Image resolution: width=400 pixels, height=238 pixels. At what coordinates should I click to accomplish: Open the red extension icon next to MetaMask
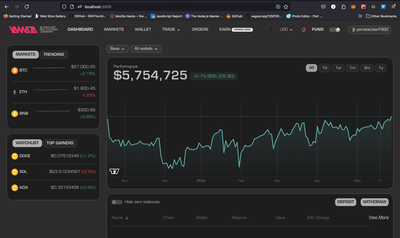click(x=363, y=7)
